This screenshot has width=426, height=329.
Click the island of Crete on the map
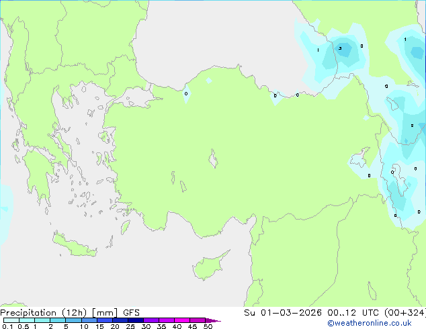(x=74, y=244)
